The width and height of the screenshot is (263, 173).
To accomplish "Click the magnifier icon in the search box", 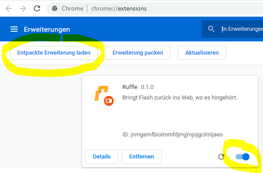I will pos(211,29).
